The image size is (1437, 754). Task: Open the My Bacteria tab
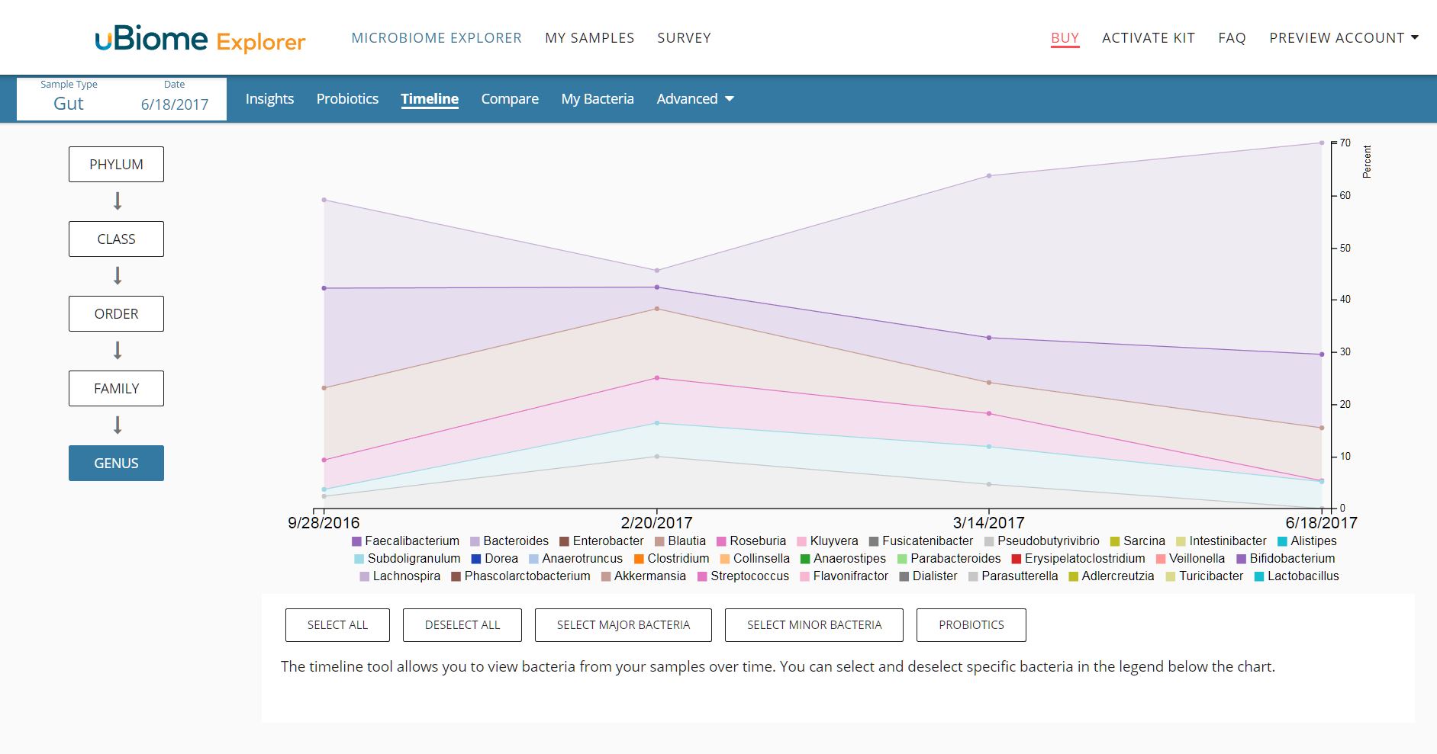(x=598, y=99)
